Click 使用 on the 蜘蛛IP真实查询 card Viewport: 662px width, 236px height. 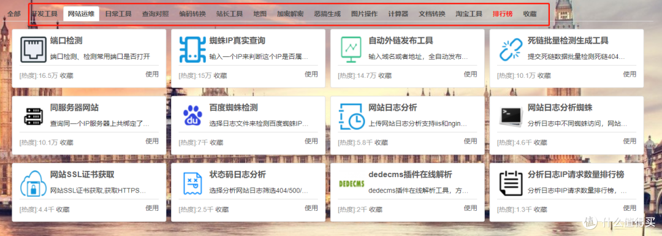tap(311, 74)
